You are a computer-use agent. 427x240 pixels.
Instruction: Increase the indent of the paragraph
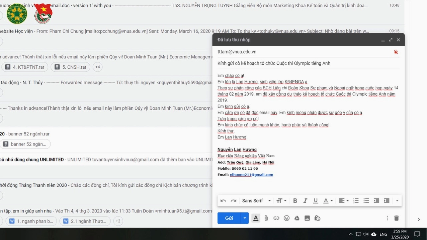point(387,201)
